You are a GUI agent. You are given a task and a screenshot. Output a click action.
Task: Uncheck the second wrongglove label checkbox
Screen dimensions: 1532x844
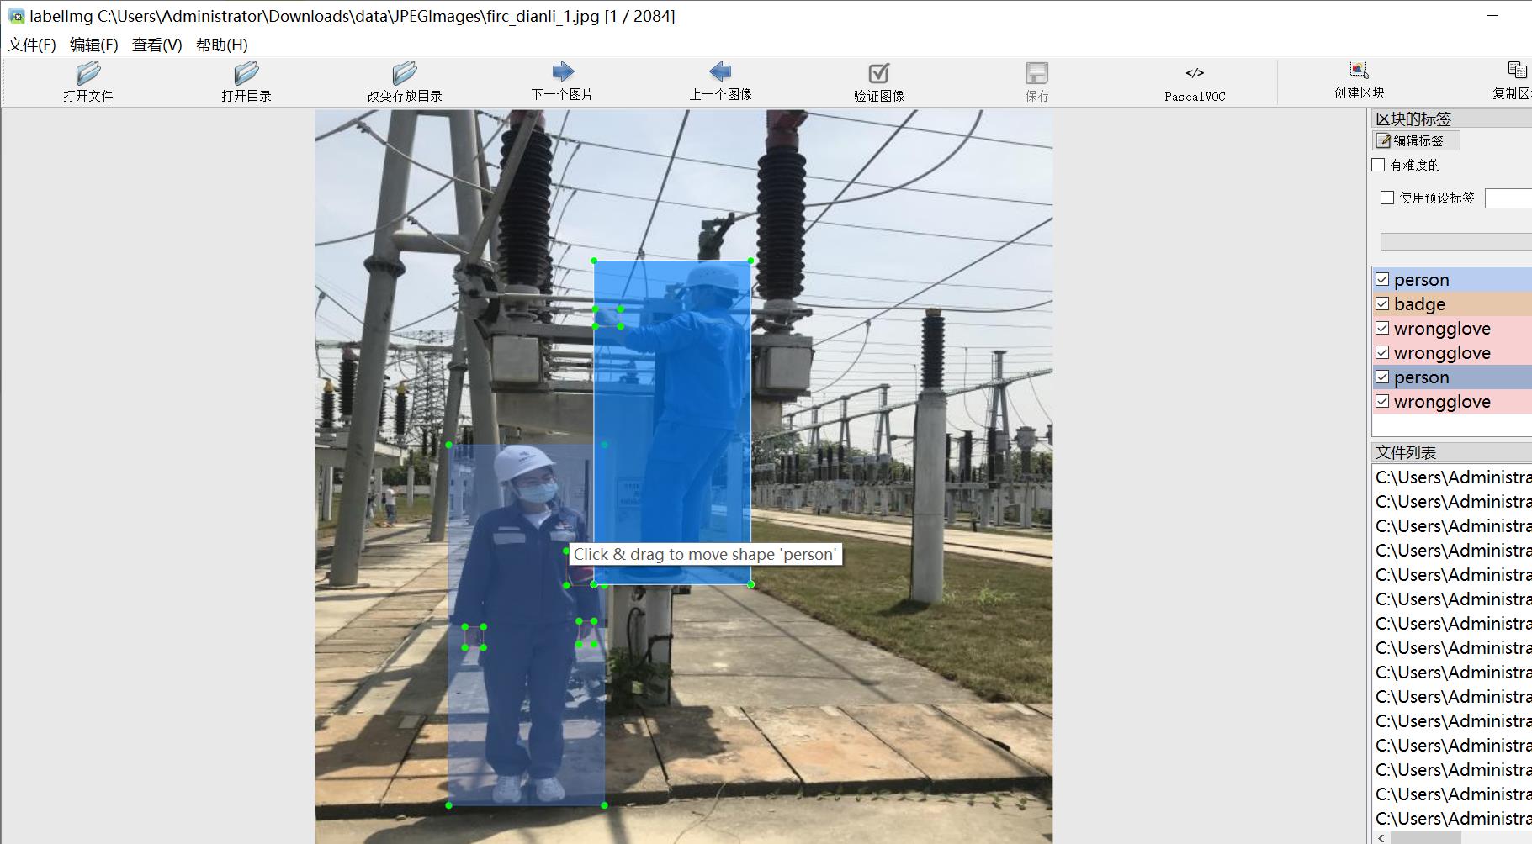coord(1382,352)
